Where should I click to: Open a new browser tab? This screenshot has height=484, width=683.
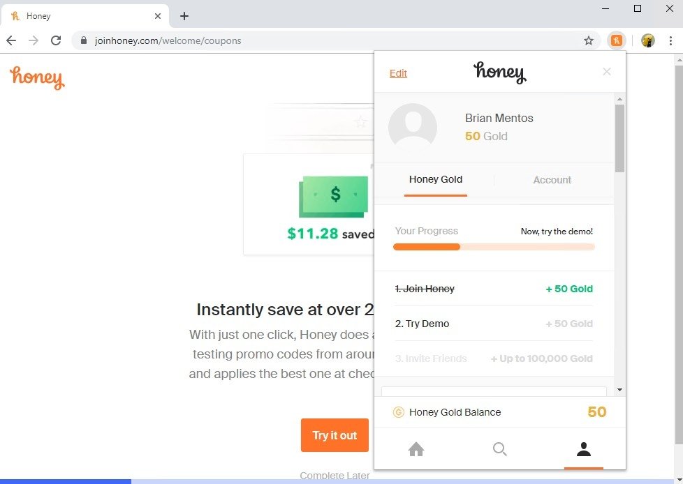pos(184,16)
